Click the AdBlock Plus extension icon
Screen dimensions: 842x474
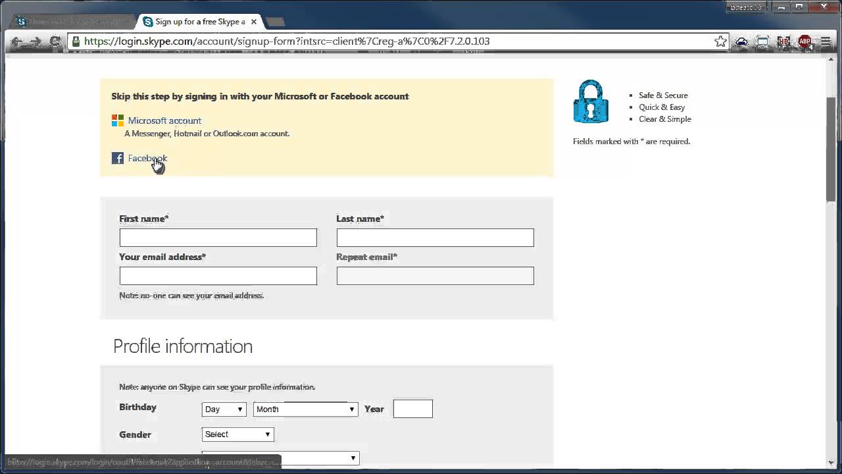point(805,41)
